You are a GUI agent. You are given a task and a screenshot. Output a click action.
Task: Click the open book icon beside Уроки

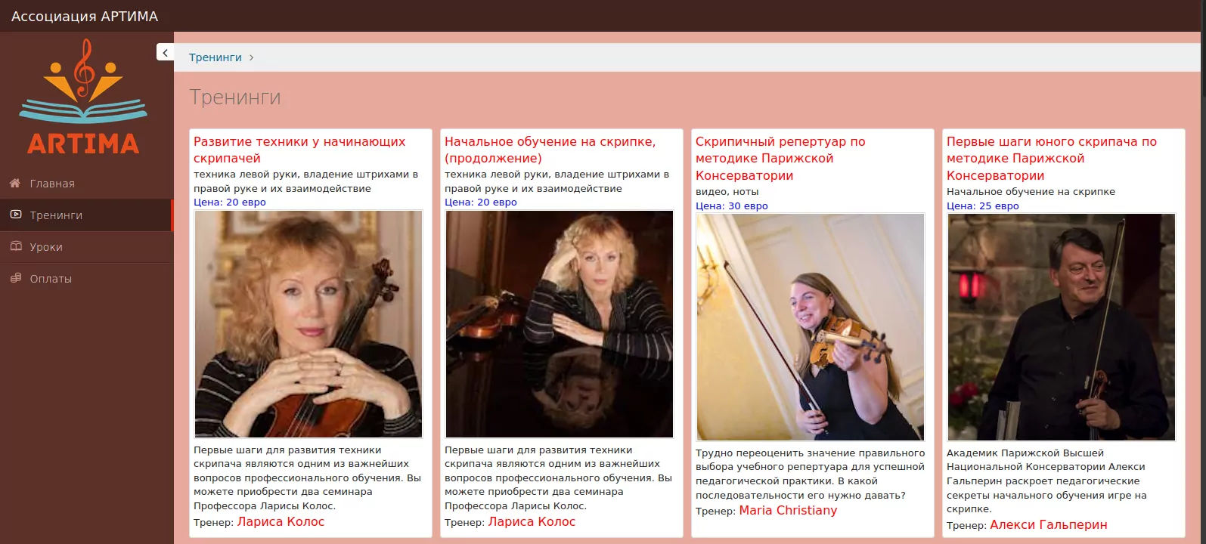(15, 247)
